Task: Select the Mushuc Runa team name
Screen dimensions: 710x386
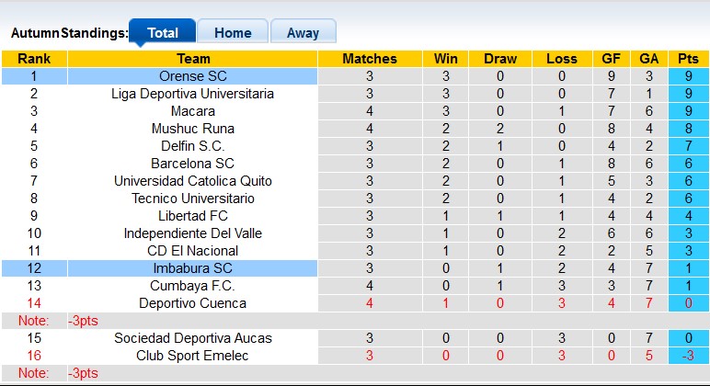Action: [193, 129]
